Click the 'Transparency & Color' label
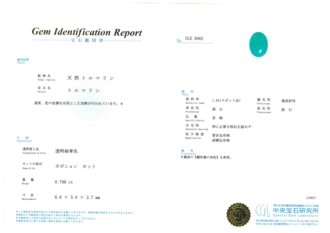 click(34, 153)
